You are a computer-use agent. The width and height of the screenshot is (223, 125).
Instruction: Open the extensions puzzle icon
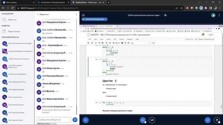(x=206, y=8)
